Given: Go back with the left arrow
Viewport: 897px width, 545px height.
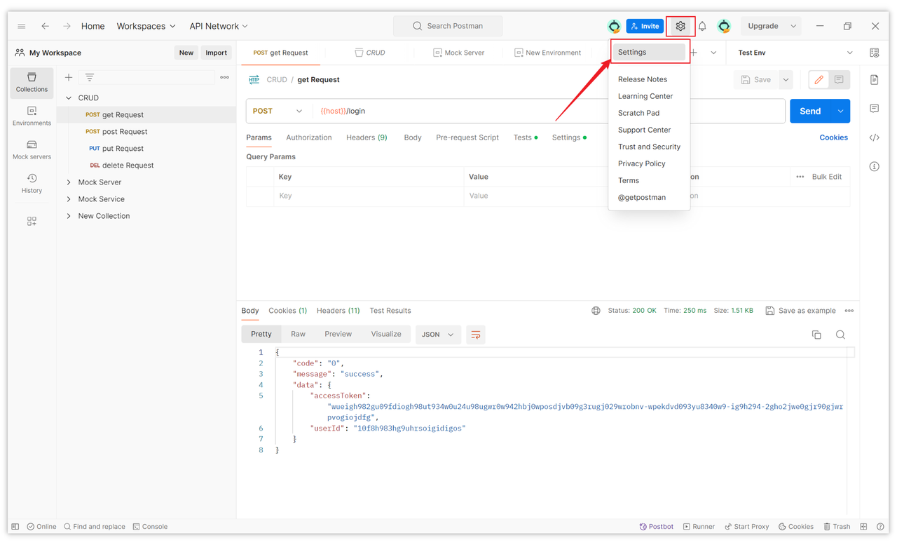Looking at the screenshot, I should pyautogui.click(x=45, y=26).
